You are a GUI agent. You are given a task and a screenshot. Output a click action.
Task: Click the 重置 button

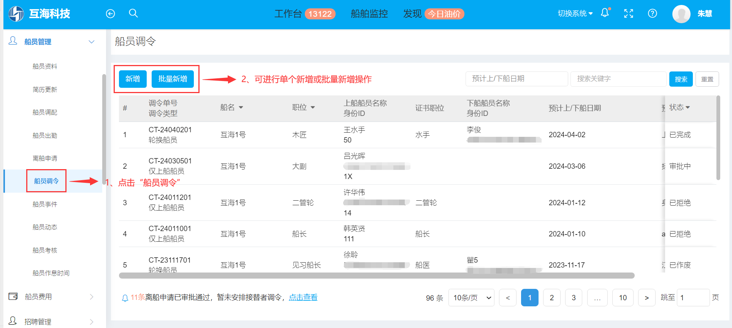pos(707,79)
